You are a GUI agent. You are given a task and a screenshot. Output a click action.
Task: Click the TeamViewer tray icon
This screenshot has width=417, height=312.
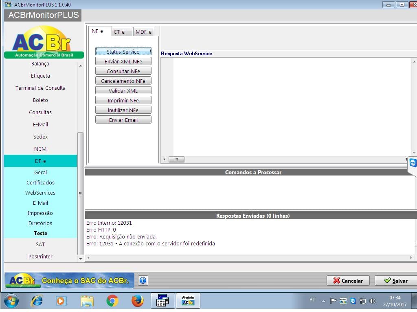point(353,301)
